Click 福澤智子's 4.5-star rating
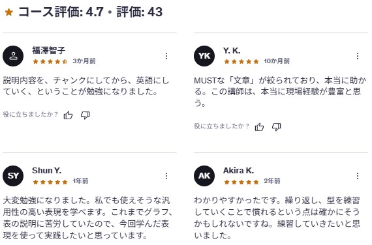 pyautogui.click(x=50, y=62)
